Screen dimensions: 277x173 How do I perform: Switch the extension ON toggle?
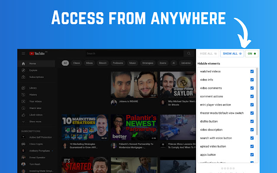point(251,54)
